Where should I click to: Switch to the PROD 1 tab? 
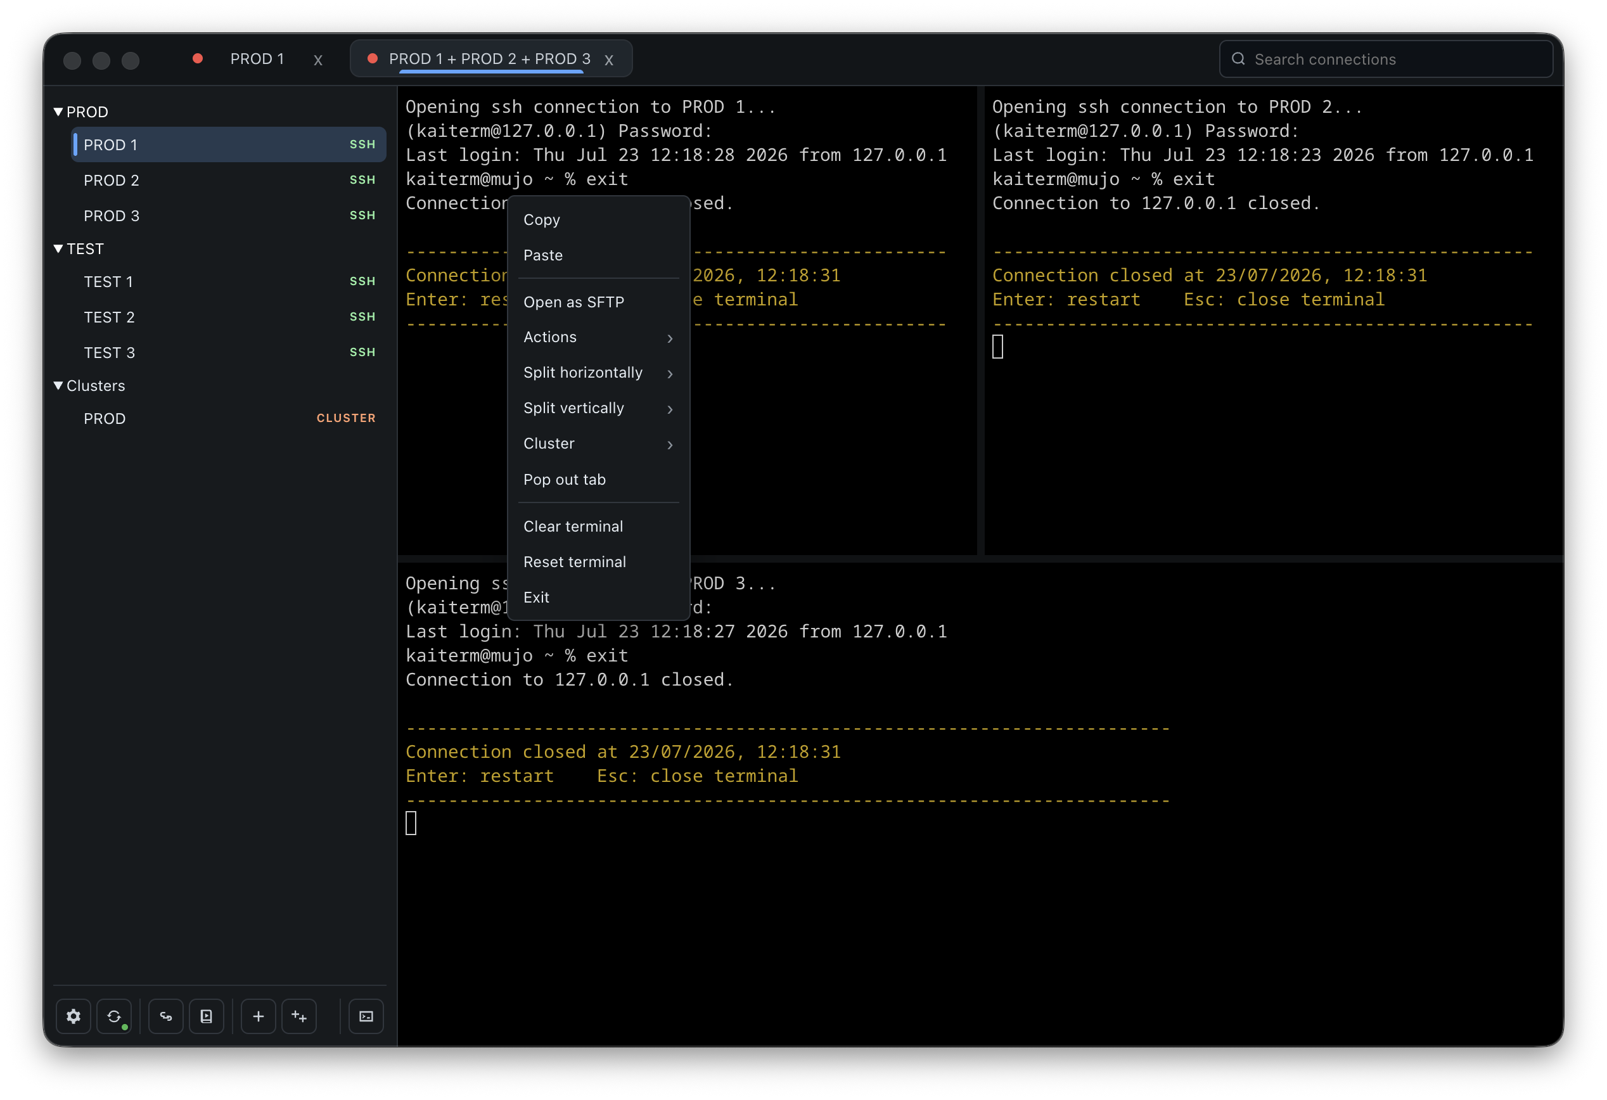click(257, 59)
